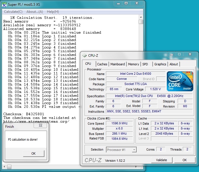Click the L1 Inst. value '2 x 32 KBytes'
199x172 pixels.
click(x=164, y=128)
